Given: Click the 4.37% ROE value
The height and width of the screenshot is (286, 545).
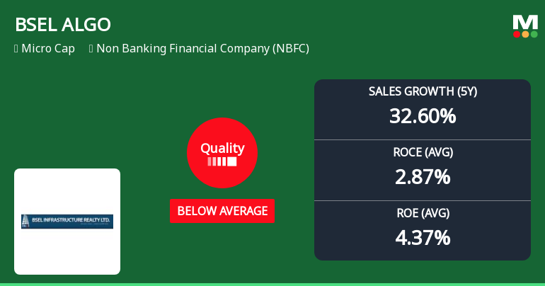Looking at the screenshot, I should pos(423,237).
